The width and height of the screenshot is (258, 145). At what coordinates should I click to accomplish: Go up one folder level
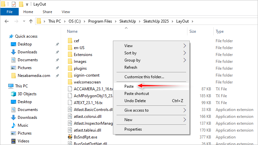pyautogui.click(x=31, y=21)
